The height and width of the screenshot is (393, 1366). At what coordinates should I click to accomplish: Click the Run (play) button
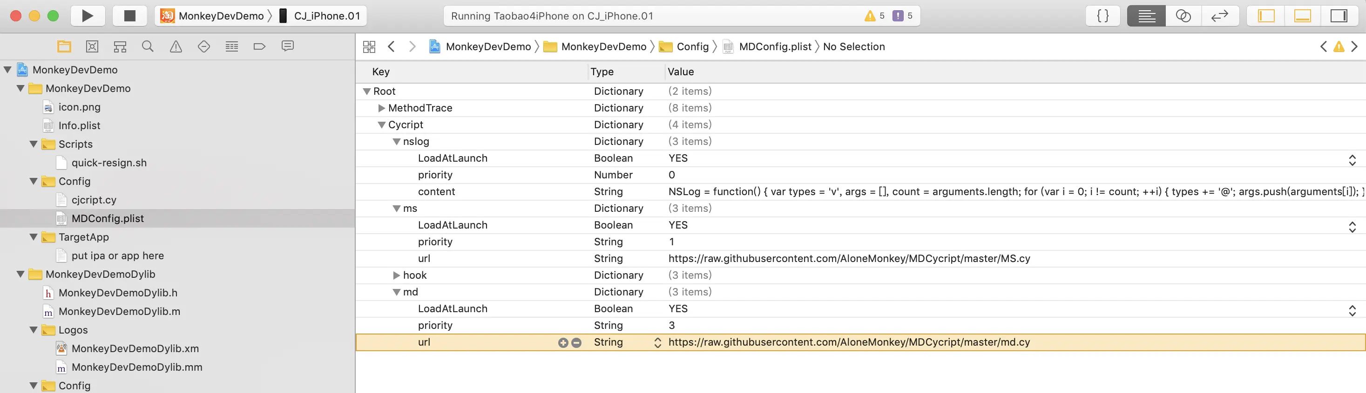pyautogui.click(x=88, y=16)
